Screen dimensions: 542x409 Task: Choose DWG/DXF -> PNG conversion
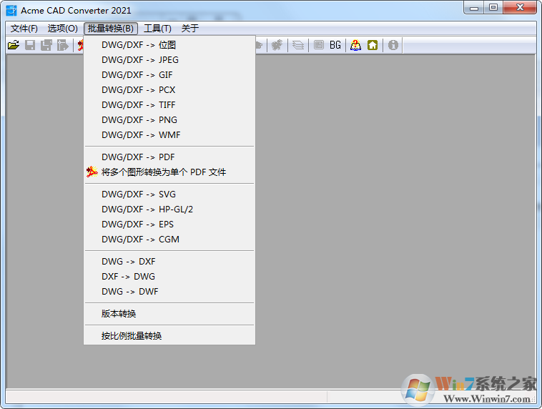169,120
